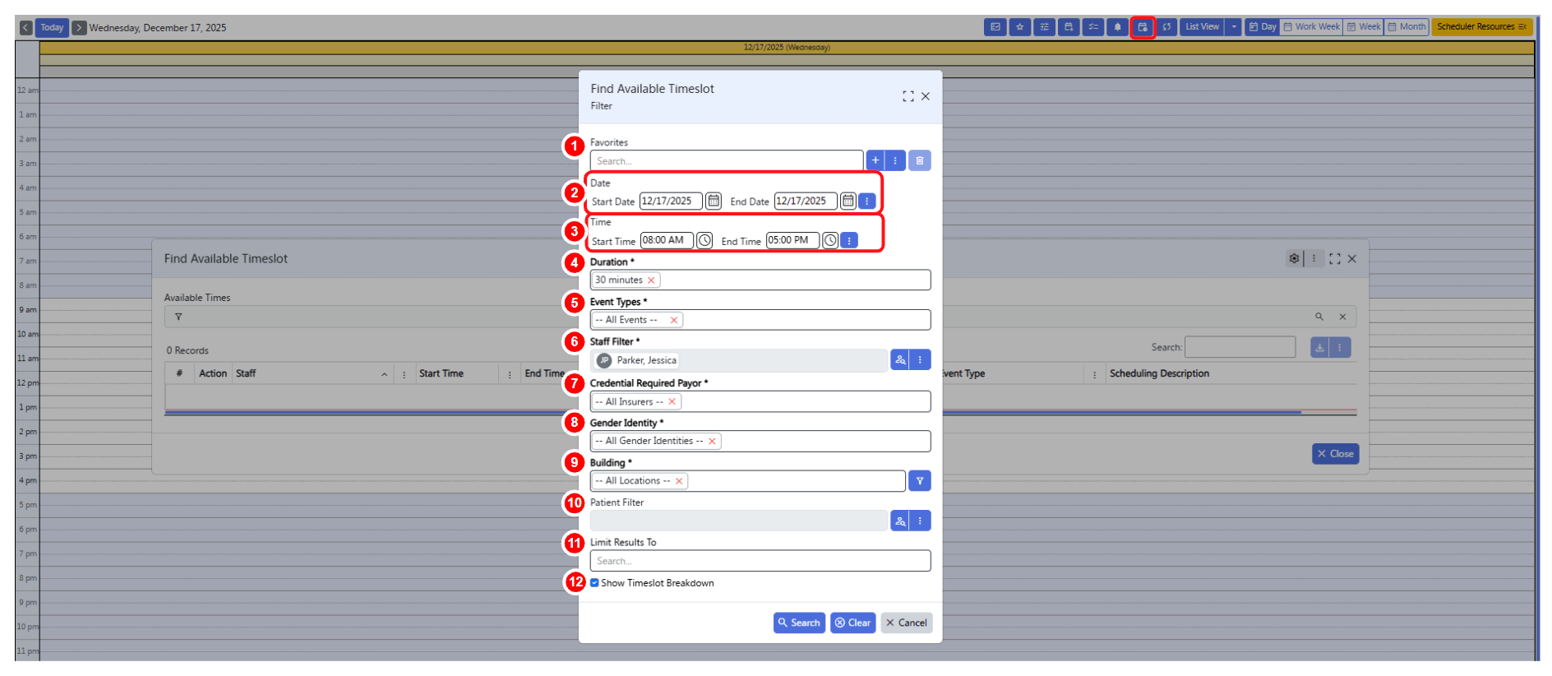Screen dimensions: 1552x676
Task: Open Building multiselect field
Action: [748, 481]
